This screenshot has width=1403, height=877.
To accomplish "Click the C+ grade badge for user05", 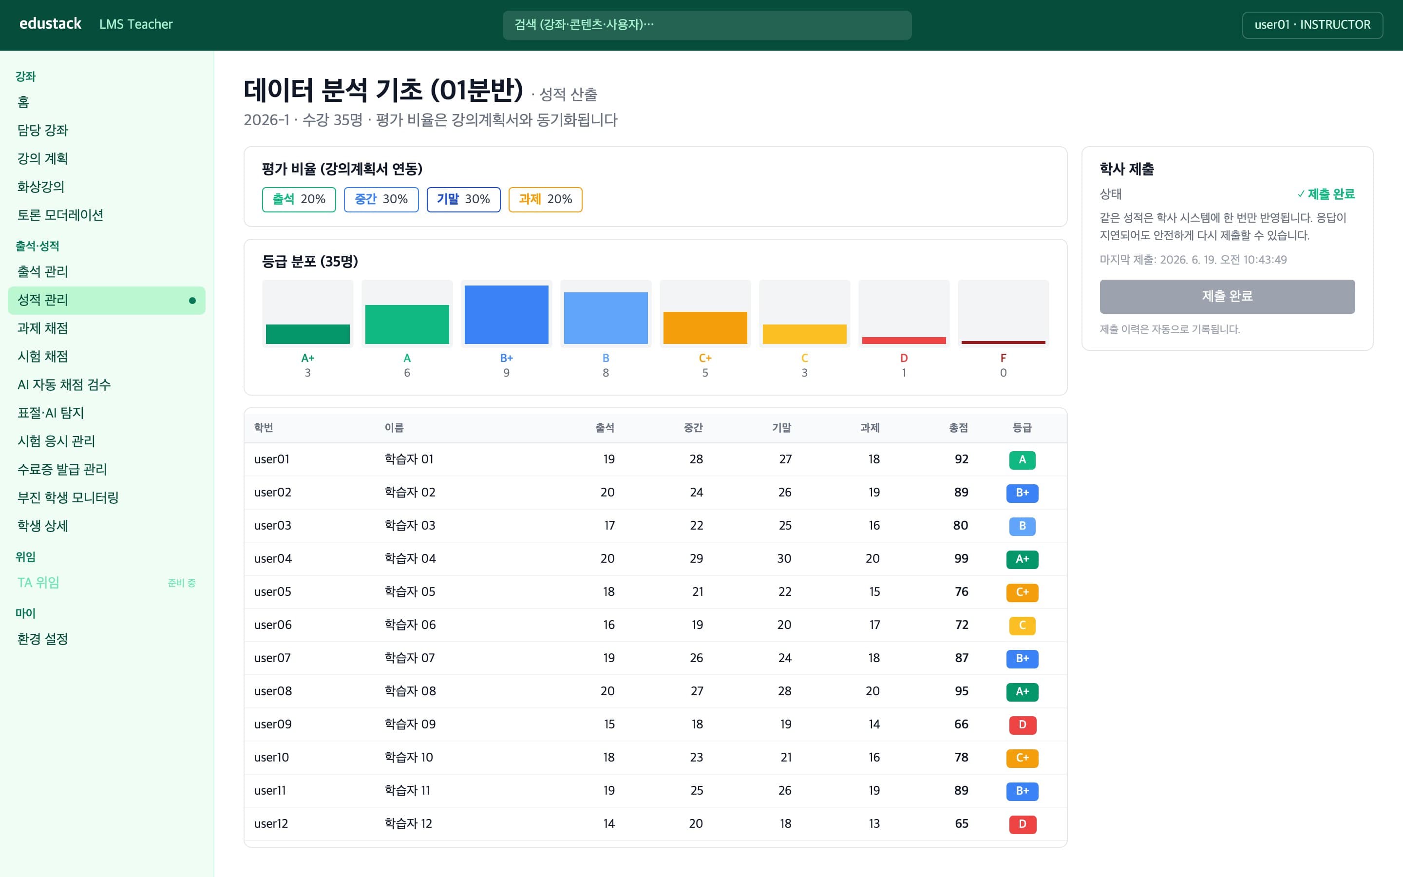I will tap(1022, 592).
